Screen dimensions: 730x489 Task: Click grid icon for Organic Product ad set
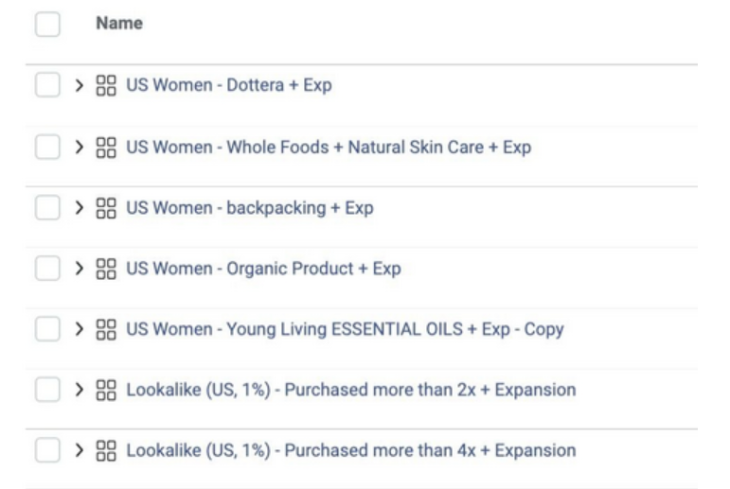pyautogui.click(x=106, y=269)
